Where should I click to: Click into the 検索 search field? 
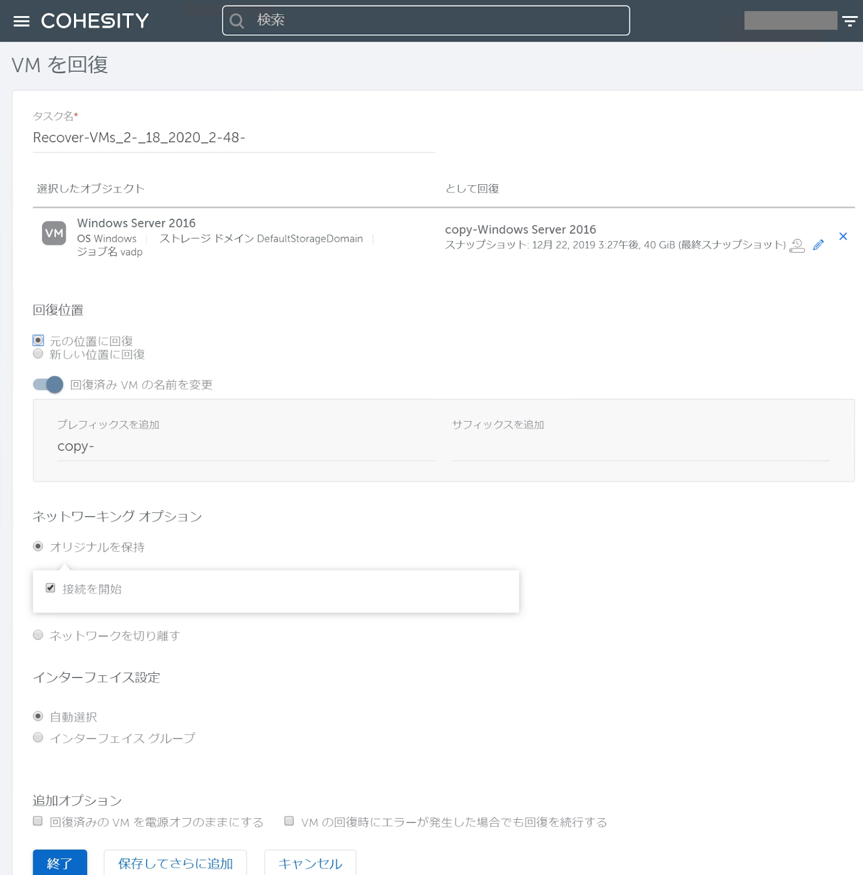[426, 20]
